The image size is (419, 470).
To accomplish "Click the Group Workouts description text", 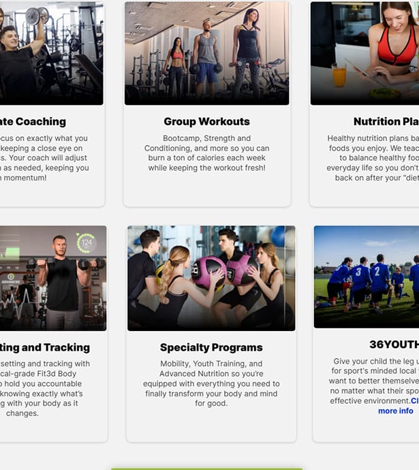I will click(x=207, y=153).
